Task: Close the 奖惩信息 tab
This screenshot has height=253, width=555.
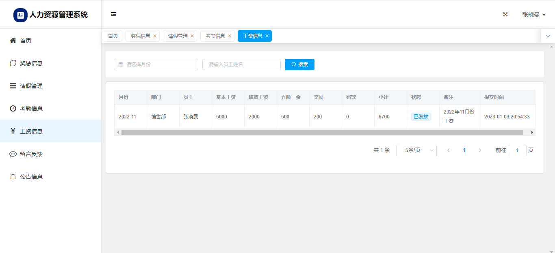Action: (155, 36)
